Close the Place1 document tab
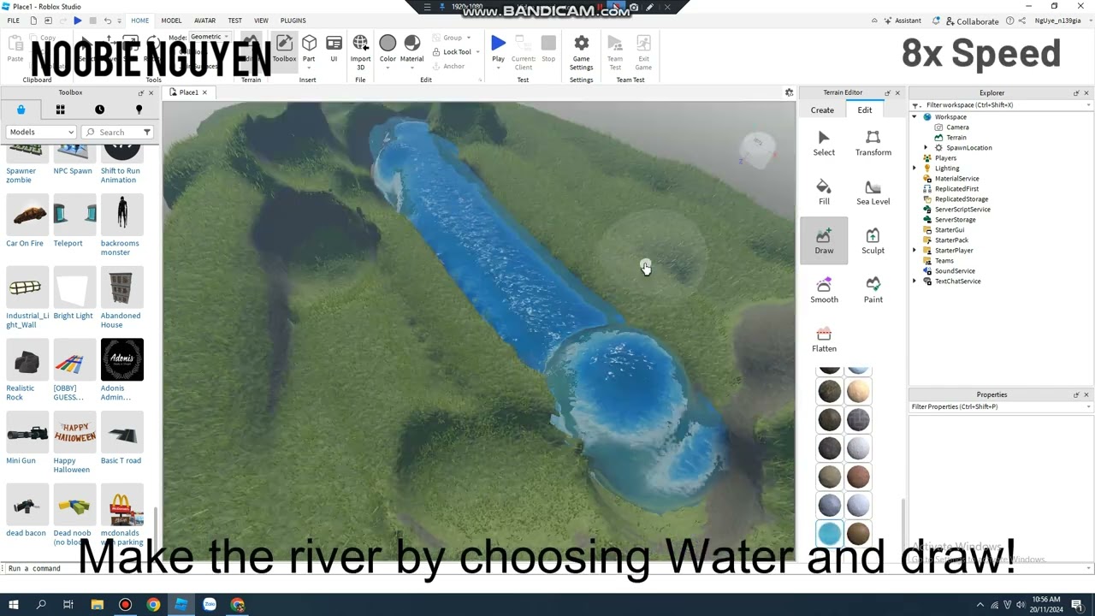The width and height of the screenshot is (1095, 616). (x=204, y=92)
